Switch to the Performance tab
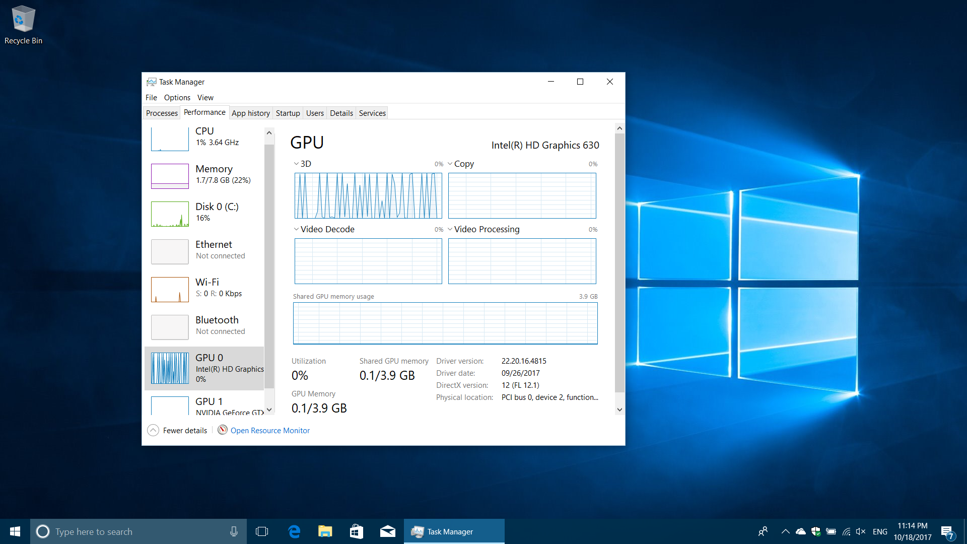This screenshot has width=967, height=544. click(204, 112)
